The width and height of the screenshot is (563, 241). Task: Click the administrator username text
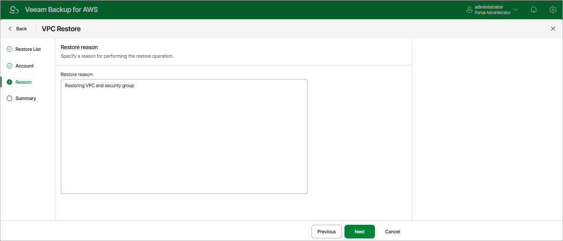(x=489, y=7)
